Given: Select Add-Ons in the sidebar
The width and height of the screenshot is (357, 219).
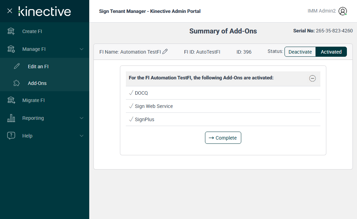Looking at the screenshot, I should 37,83.
